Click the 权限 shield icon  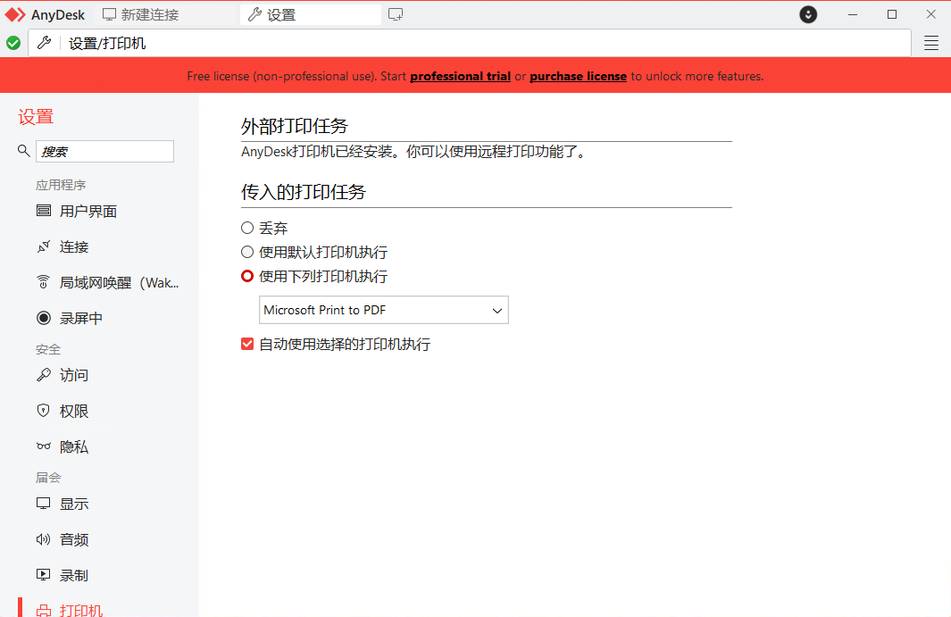44,411
